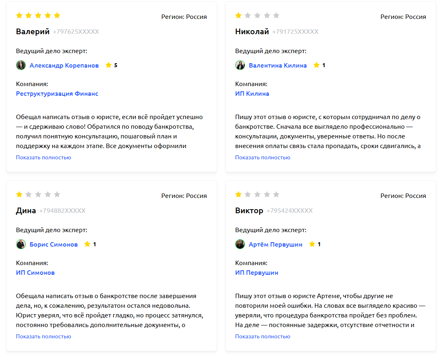Click Валентина Килина's avatar photo
Image resolution: width=440 pixels, height=354 pixels.
tap(240, 65)
